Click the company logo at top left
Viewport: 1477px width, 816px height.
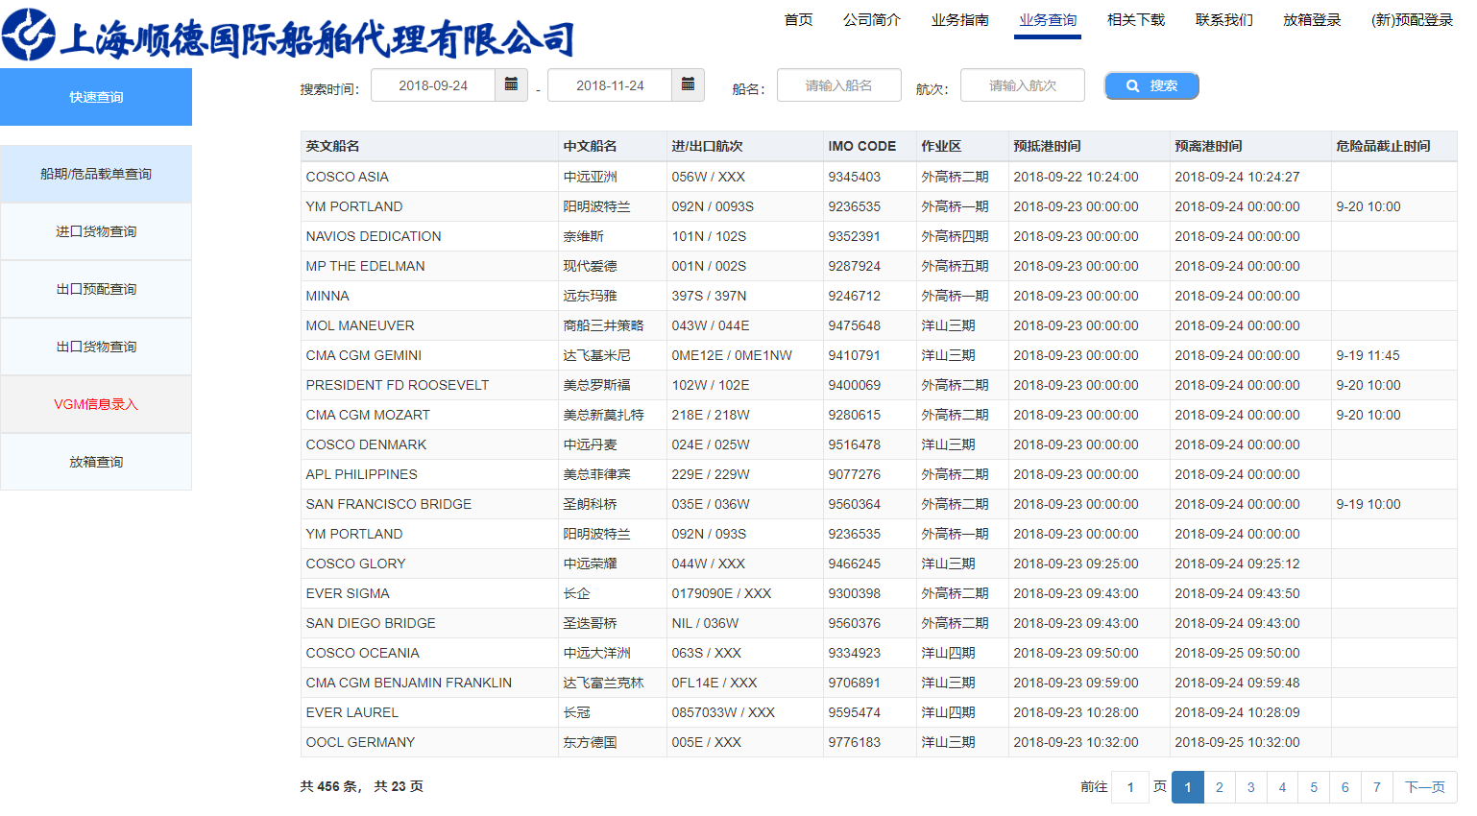[29, 35]
